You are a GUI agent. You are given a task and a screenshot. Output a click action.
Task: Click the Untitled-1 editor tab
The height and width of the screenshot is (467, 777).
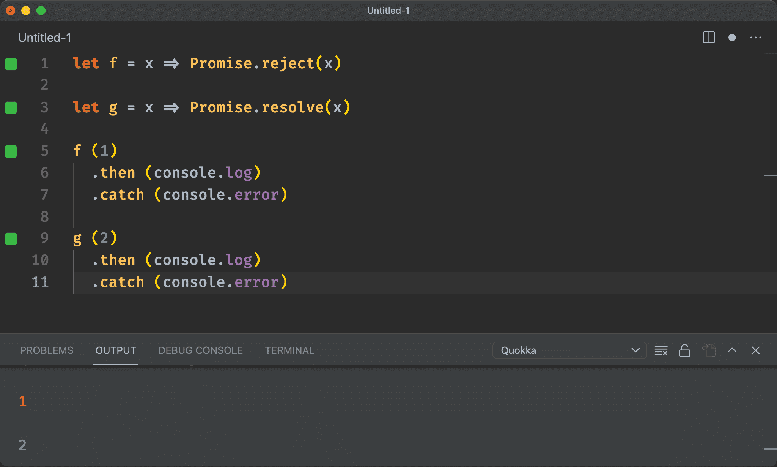pos(45,38)
